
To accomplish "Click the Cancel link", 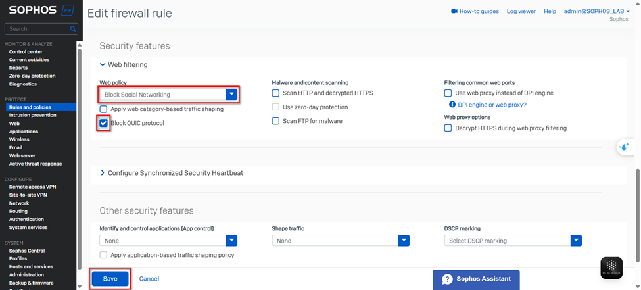I will [x=149, y=279].
